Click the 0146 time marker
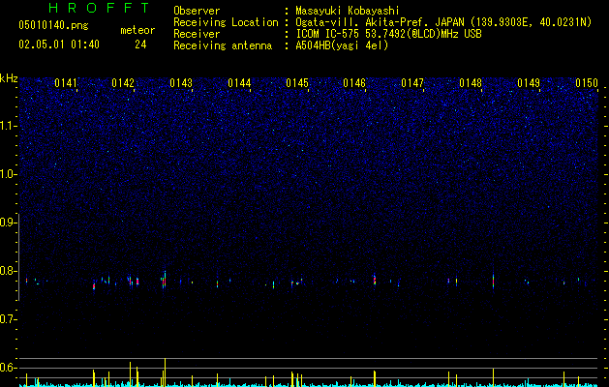609x387 pixels. 354,83
